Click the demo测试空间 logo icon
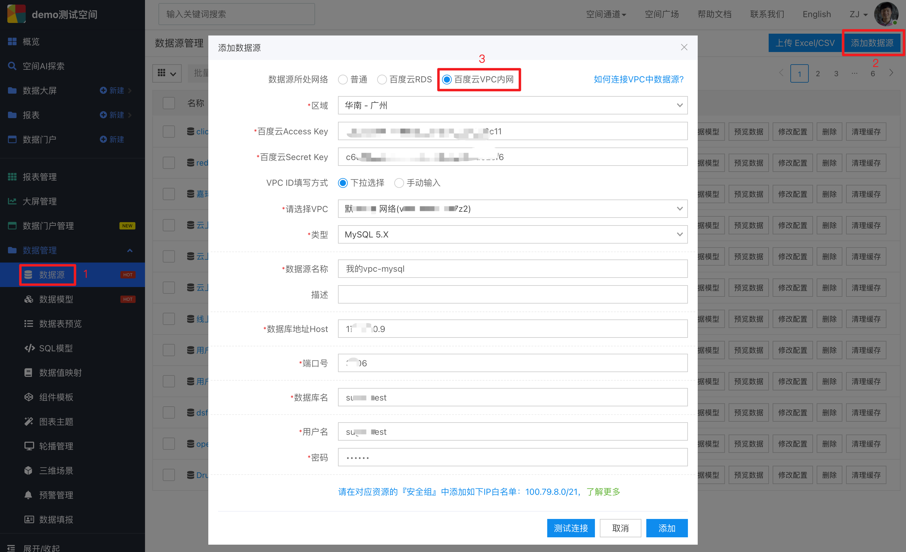This screenshot has height=552, width=906. click(17, 14)
